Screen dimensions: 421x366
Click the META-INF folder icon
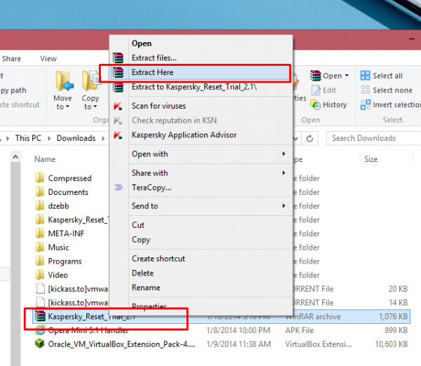(40, 233)
